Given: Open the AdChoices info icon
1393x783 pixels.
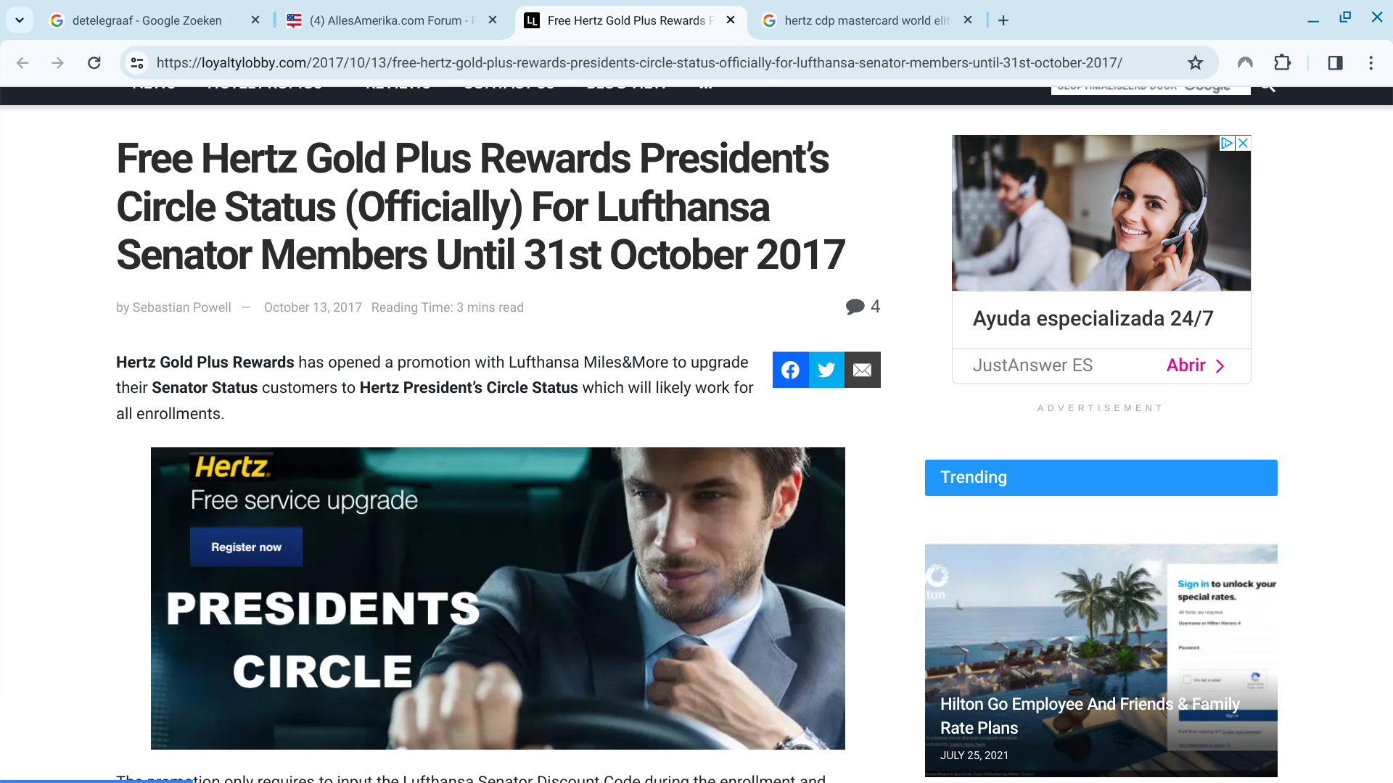Looking at the screenshot, I should [x=1227, y=143].
